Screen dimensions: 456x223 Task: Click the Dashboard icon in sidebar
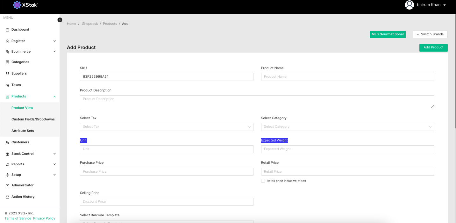pos(8,30)
